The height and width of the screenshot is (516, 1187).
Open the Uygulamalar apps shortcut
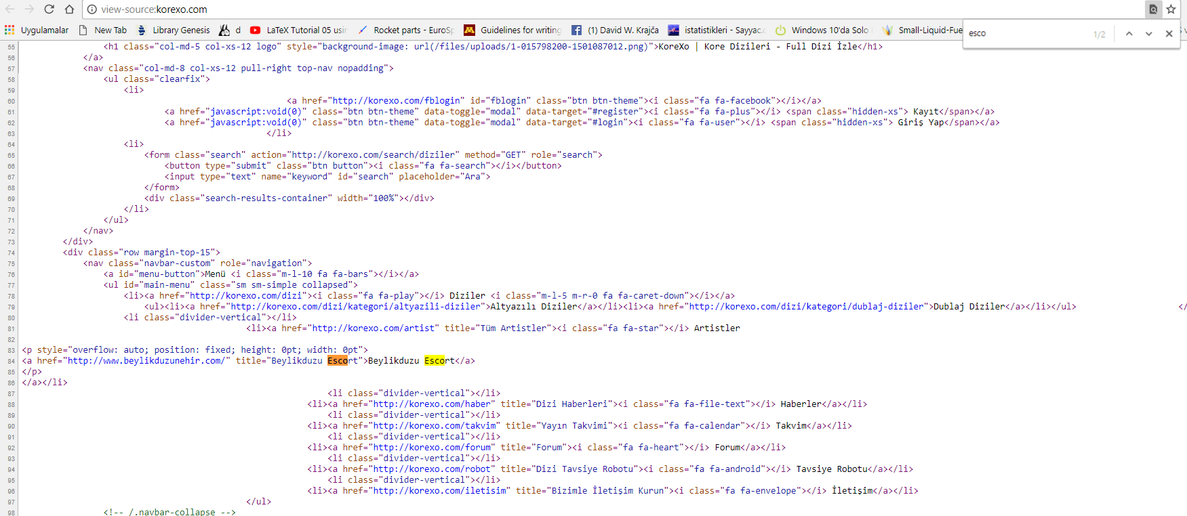(37, 30)
